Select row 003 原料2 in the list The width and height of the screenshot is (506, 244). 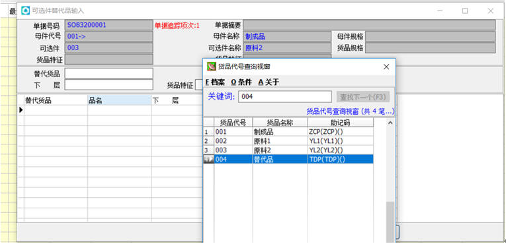(288, 150)
